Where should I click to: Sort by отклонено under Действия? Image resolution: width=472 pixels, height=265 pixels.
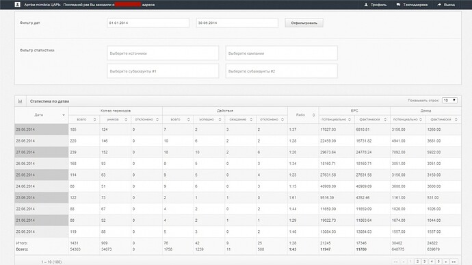(x=272, y=120)
